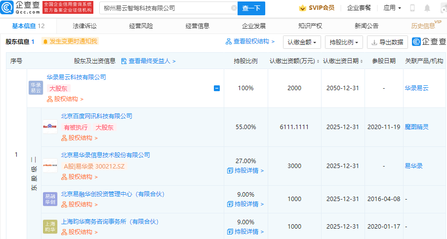Switch to the 知识产权 tab

(310, 26)
